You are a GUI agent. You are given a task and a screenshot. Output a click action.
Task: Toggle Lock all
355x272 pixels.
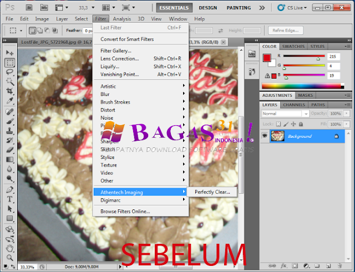coord(301,124)
